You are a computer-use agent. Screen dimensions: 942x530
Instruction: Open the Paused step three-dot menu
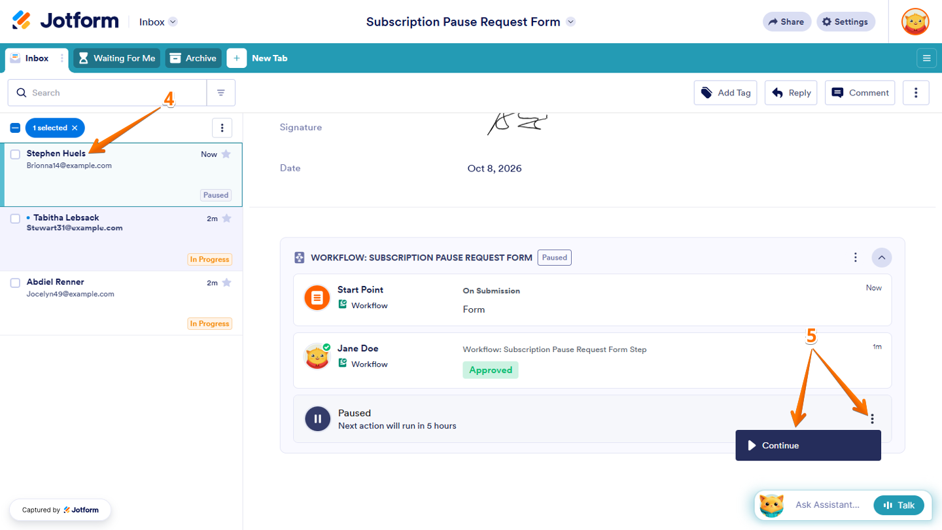coord(873,419)
